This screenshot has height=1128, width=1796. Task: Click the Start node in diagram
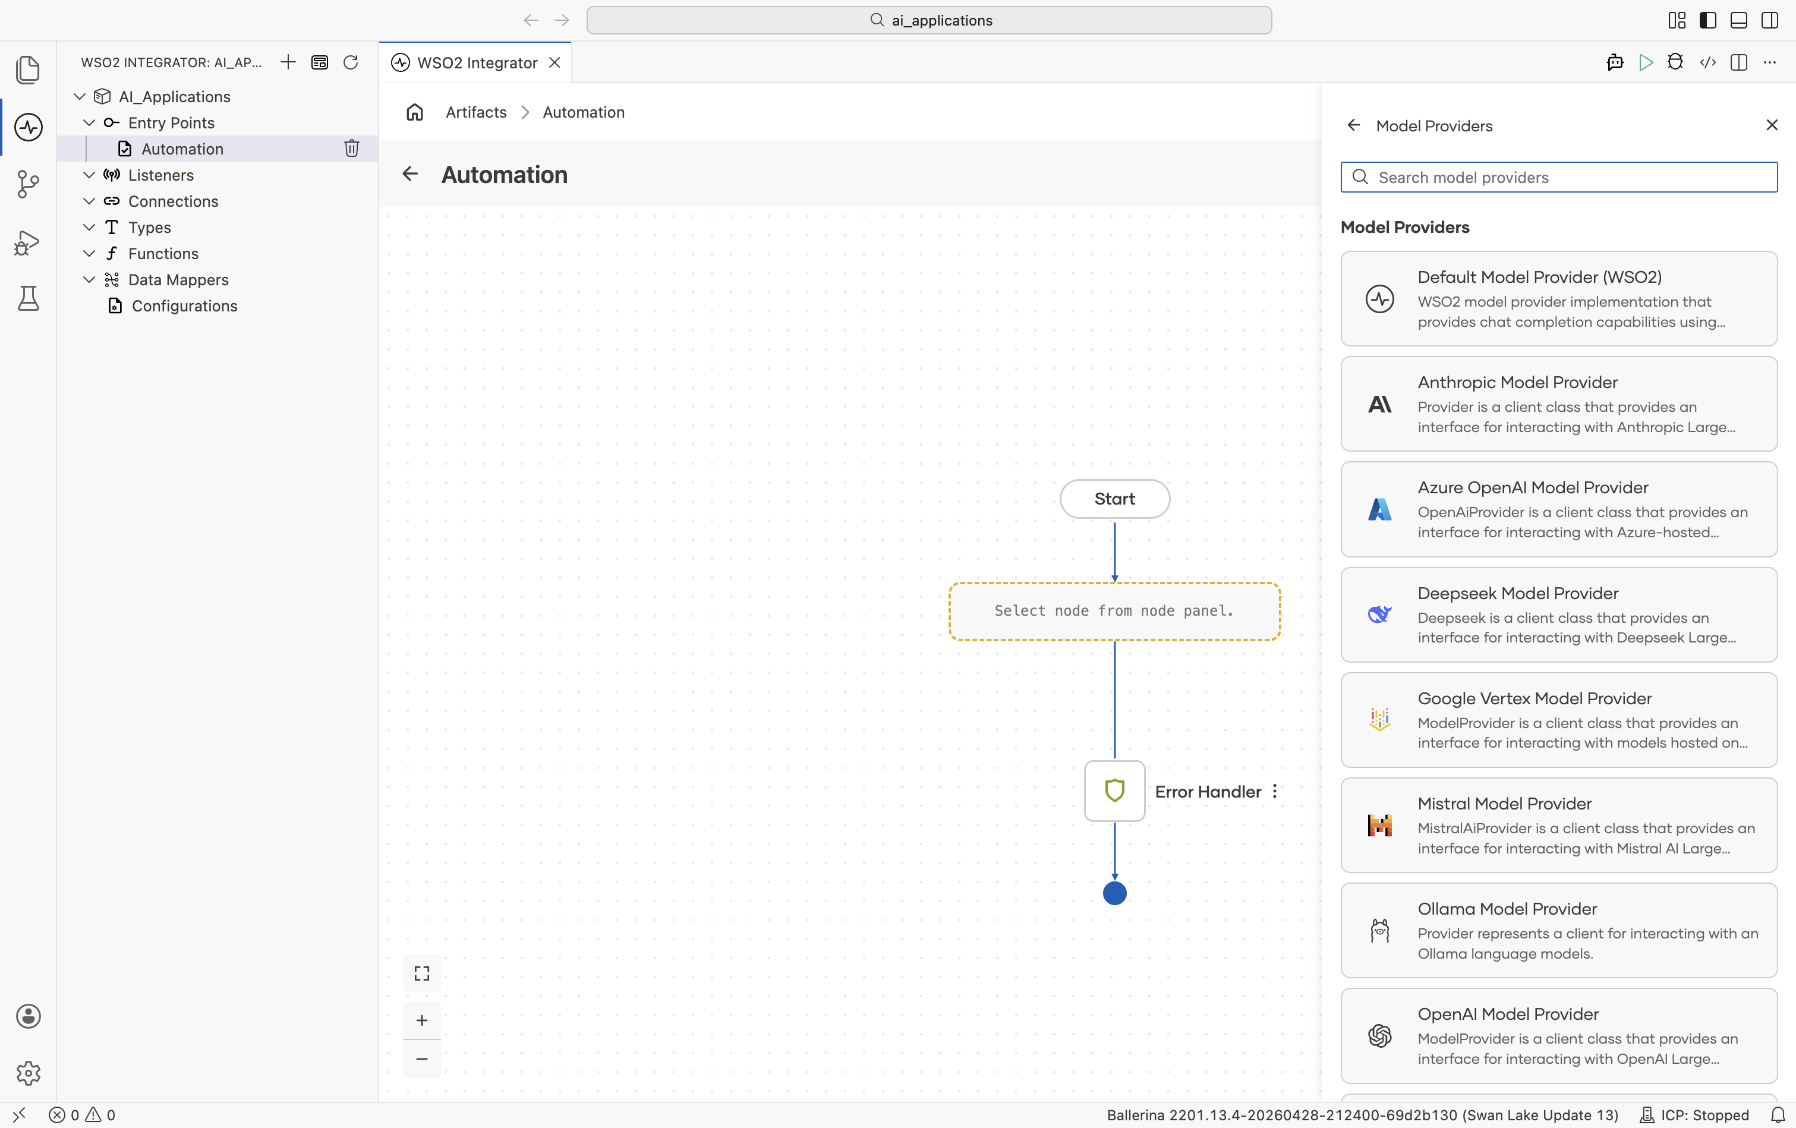coord(1114,499)
